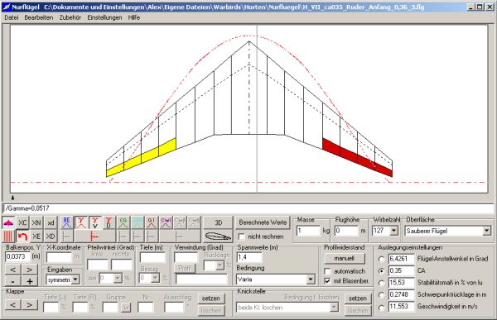
Task: Enable the 'nicht rechnen' checkbox
Action: 242,236
